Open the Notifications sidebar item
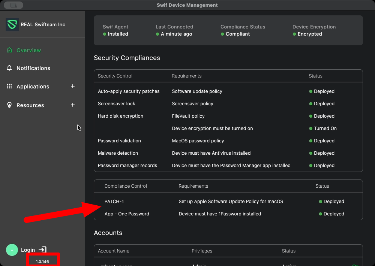The height and width of the screenshot is (266, 375). click(x=33, y=68)
